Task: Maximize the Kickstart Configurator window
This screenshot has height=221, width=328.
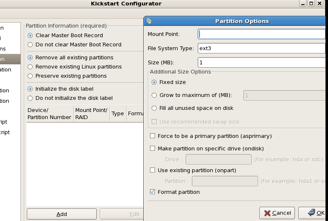Action: (x=311, y=4)
